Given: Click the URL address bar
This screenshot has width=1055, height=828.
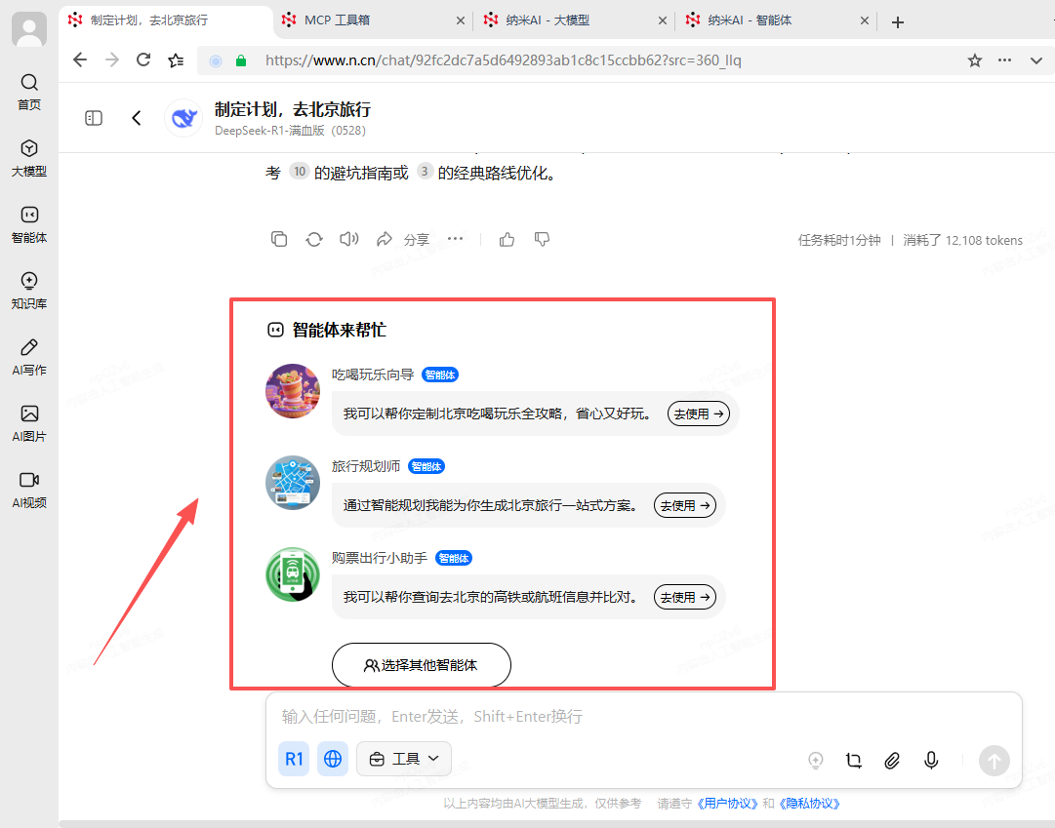Looking at the screenshot, I should (x=504, y=60).
